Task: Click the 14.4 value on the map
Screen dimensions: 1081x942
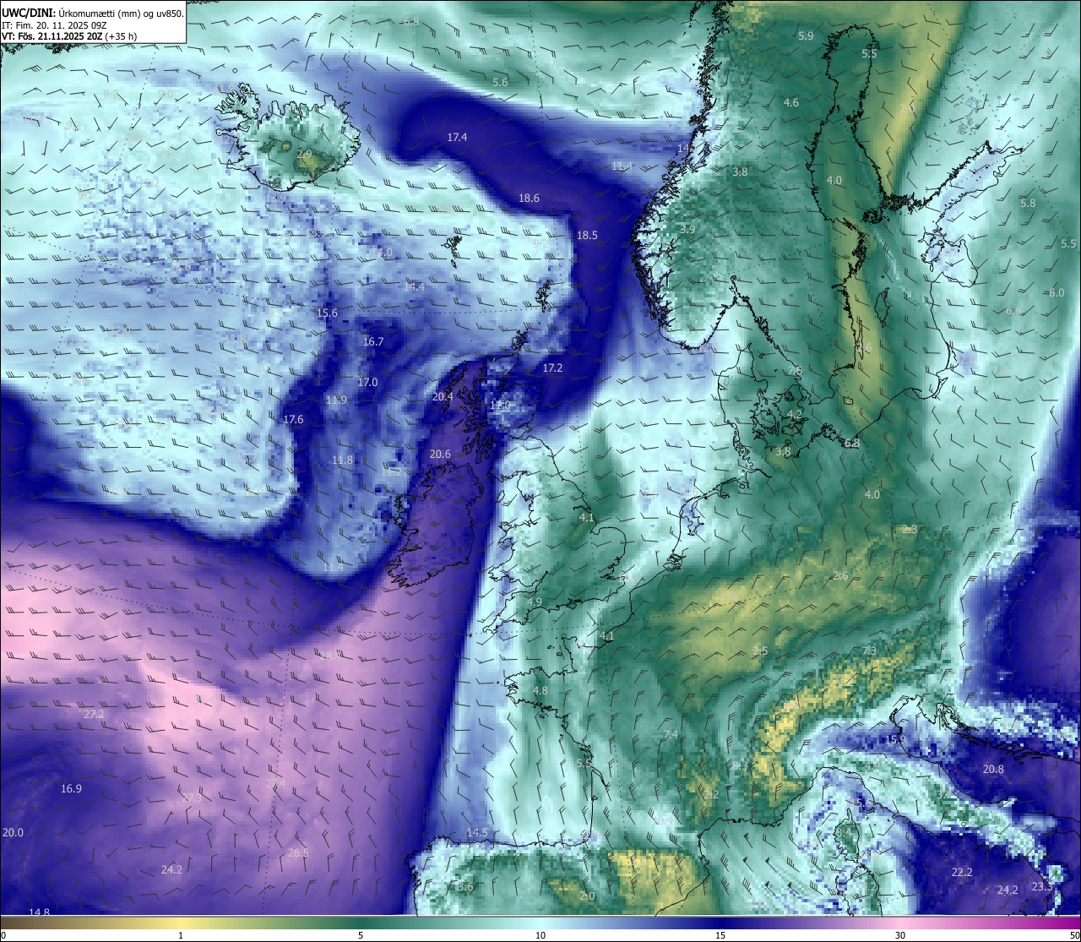Action: point(414,287)
